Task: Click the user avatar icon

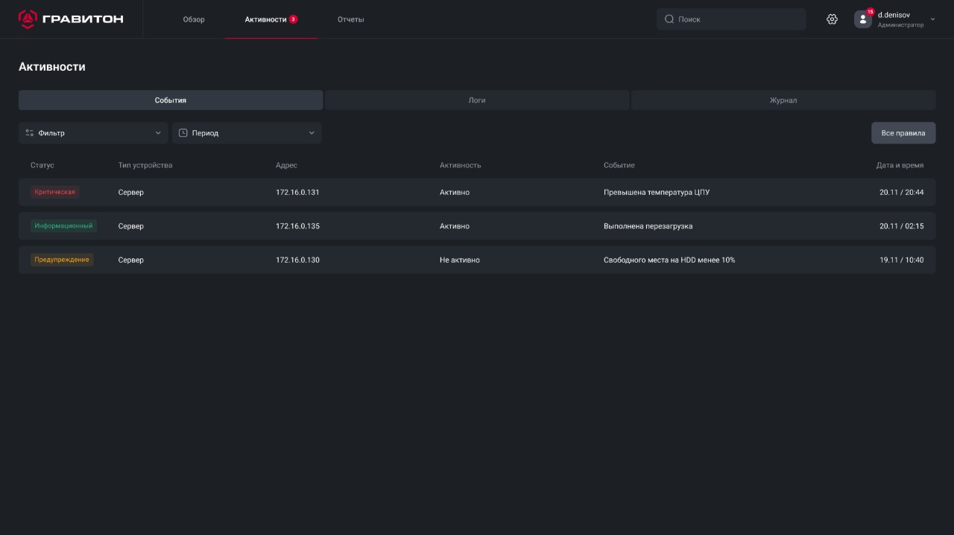Action: click(x=862, y=20)
